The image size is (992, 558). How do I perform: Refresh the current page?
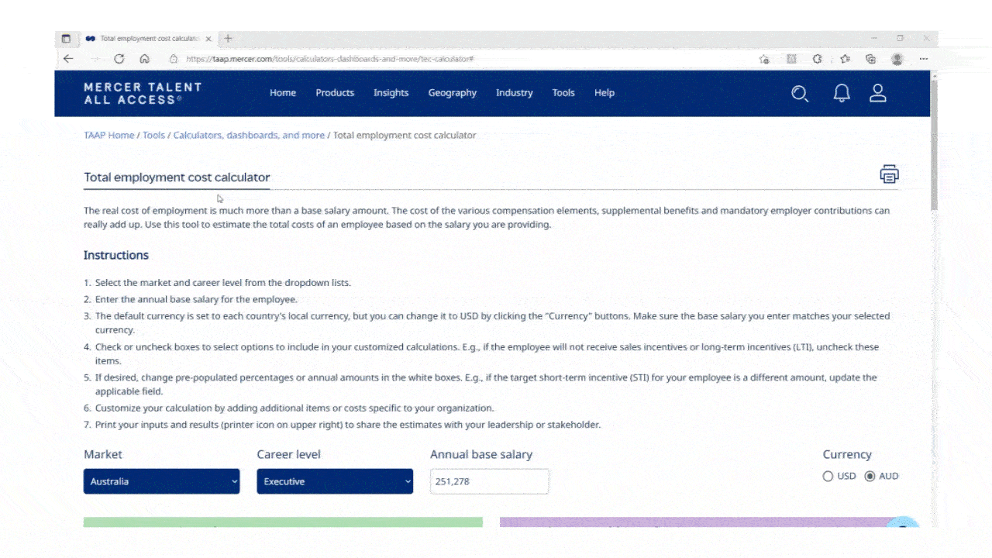click(119, 58)
